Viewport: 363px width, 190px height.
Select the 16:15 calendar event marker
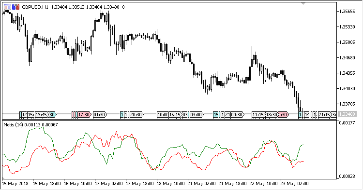click(175, 115)
